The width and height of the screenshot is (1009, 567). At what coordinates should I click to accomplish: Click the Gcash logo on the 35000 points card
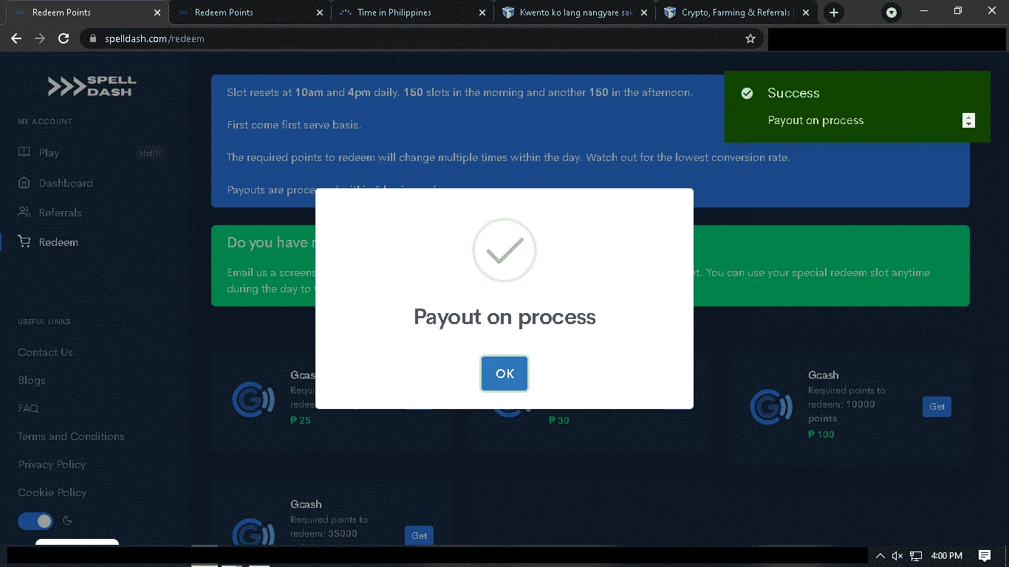click(x=253, y=533)
